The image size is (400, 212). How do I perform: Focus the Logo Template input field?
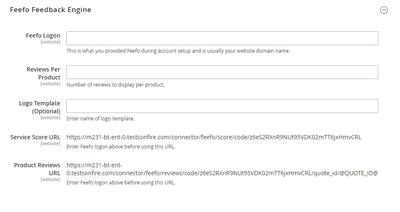222,106
